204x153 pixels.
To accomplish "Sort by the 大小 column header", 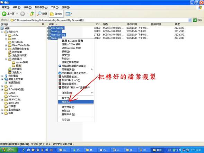I will click(98, 24).
